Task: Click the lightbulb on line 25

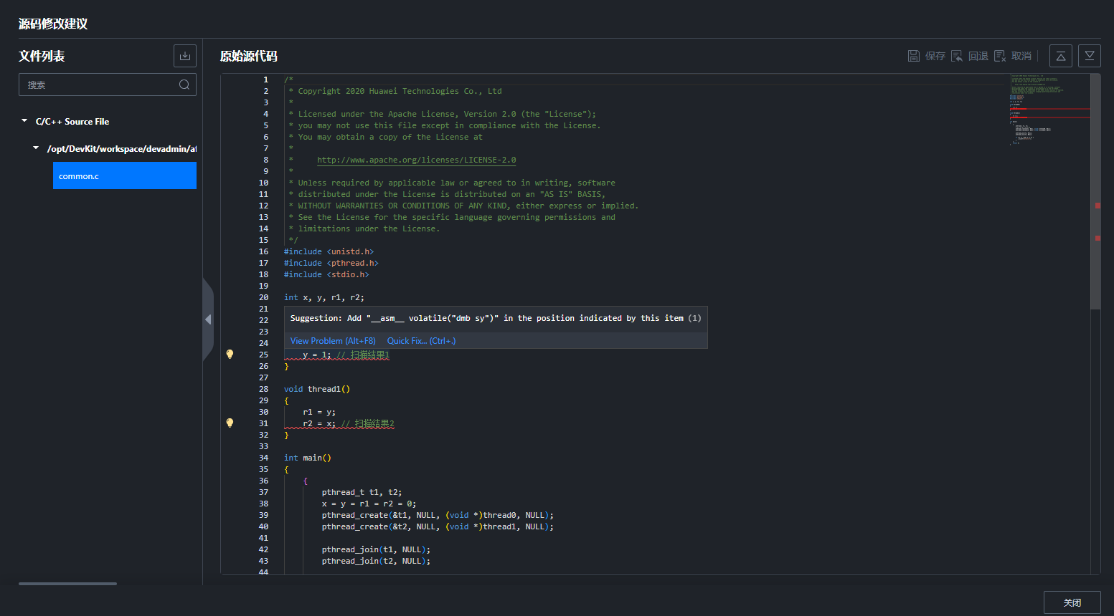Action: pyautogui.click(x=230, y=354)
